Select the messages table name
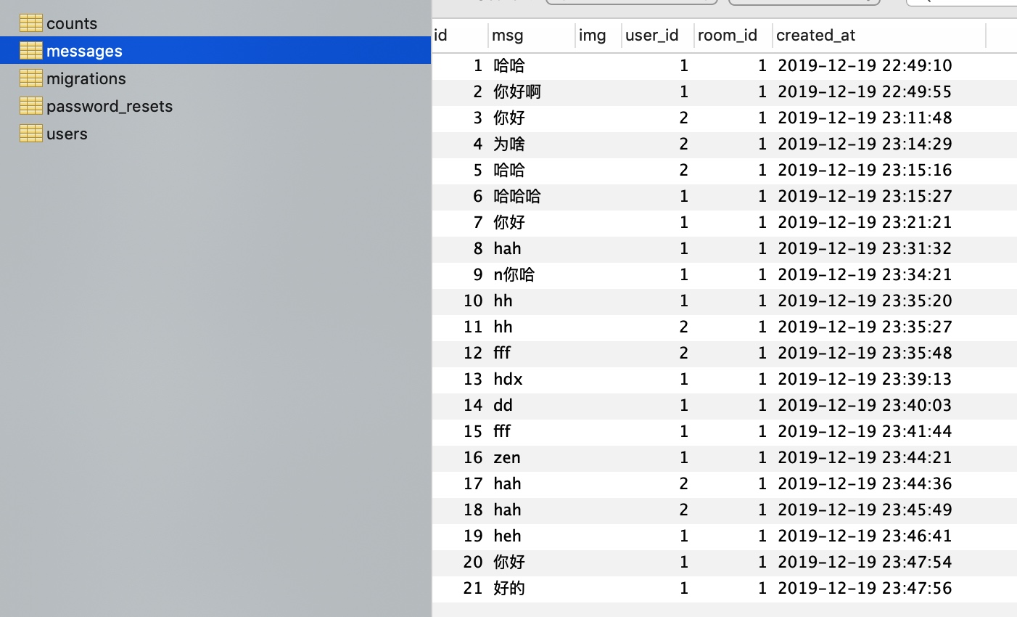This screenshot has height=617, width=1017. point(84,51)
